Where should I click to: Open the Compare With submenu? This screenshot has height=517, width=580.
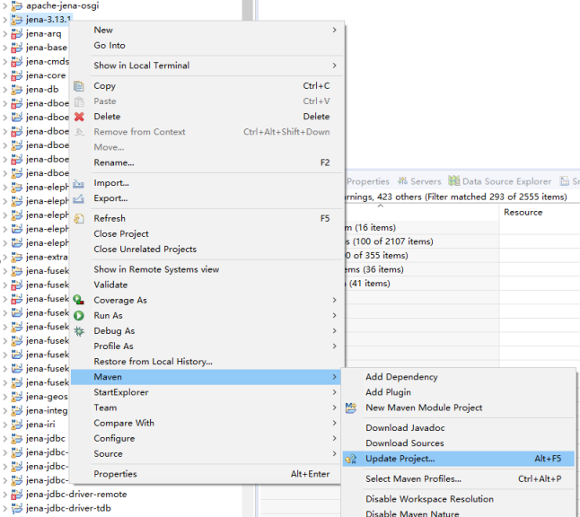[x=207, y=423]
